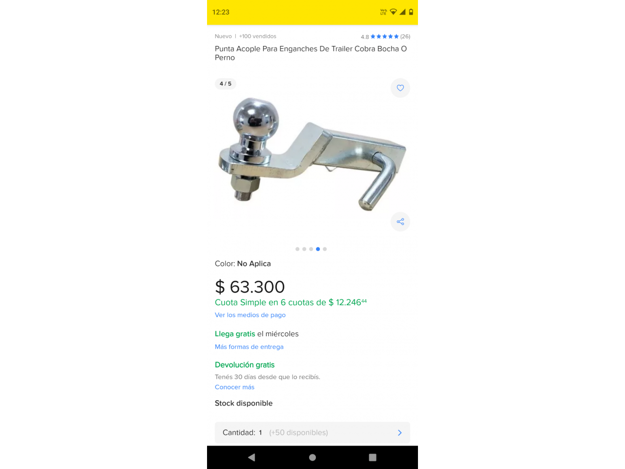Open the reviews count (26)

coord(405,37)
